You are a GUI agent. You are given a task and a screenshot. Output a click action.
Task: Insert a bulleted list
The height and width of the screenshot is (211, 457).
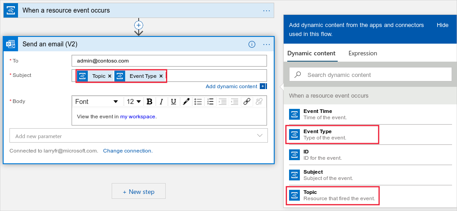pyautogui.click(x=198, y=102)
